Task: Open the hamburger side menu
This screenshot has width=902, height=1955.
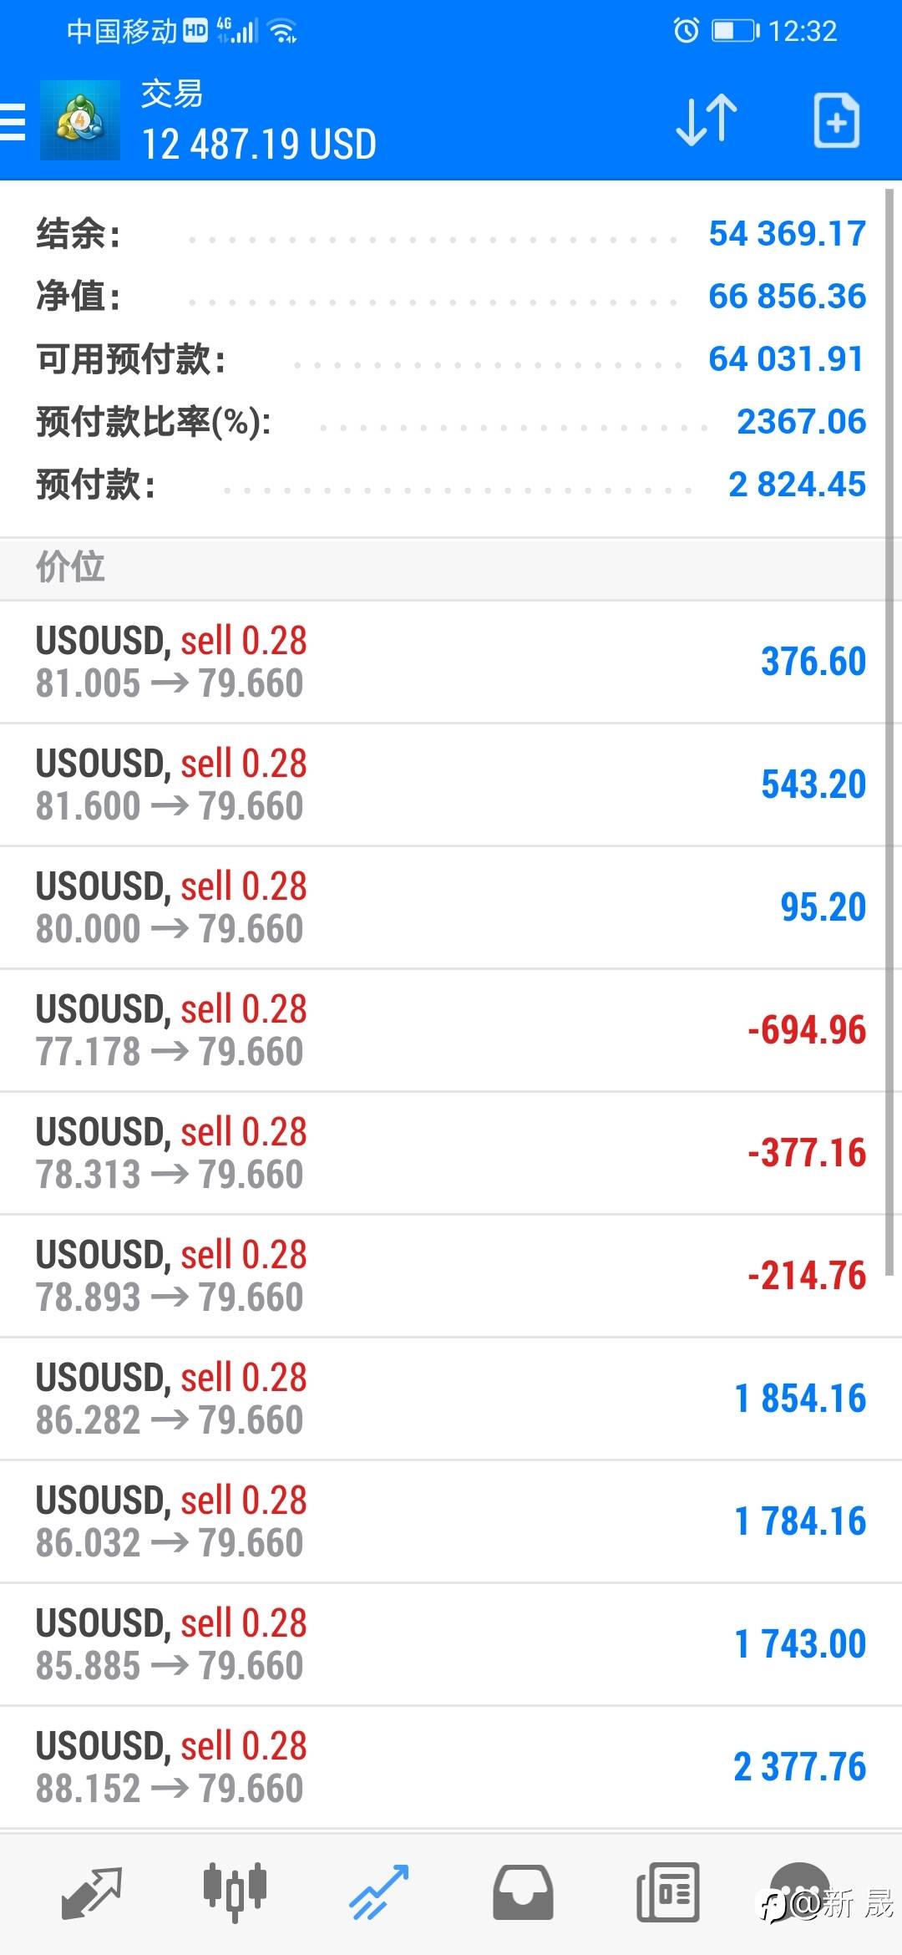Action: point(13,122)
